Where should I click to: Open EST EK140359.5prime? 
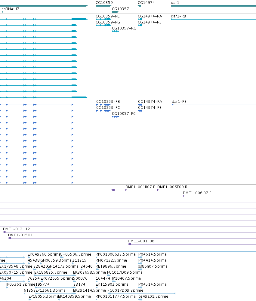point(75,296)
